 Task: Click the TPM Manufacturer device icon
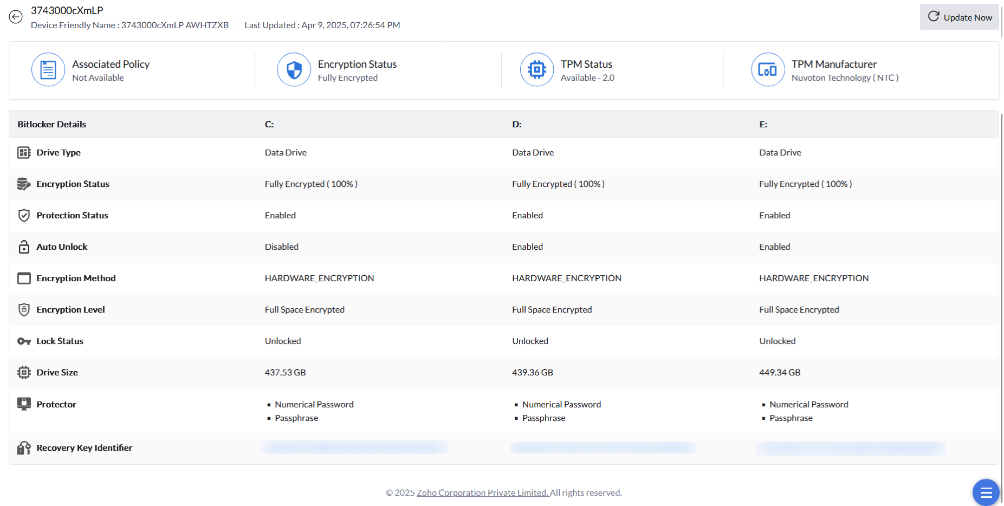tap(767, 70)
